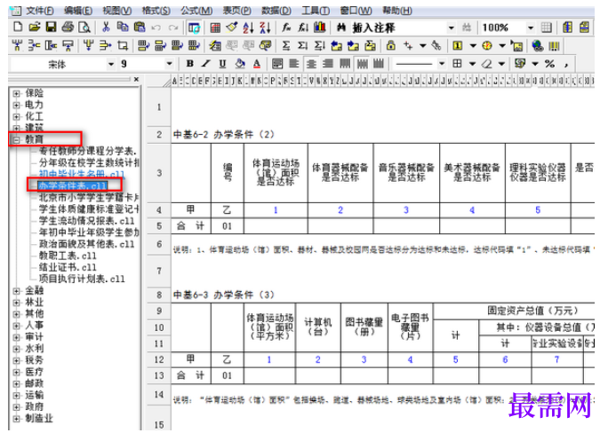The height and width of the screenshot is (433, 608).
Task: Toggle center horizontal alignment
Action: [311, 64]
